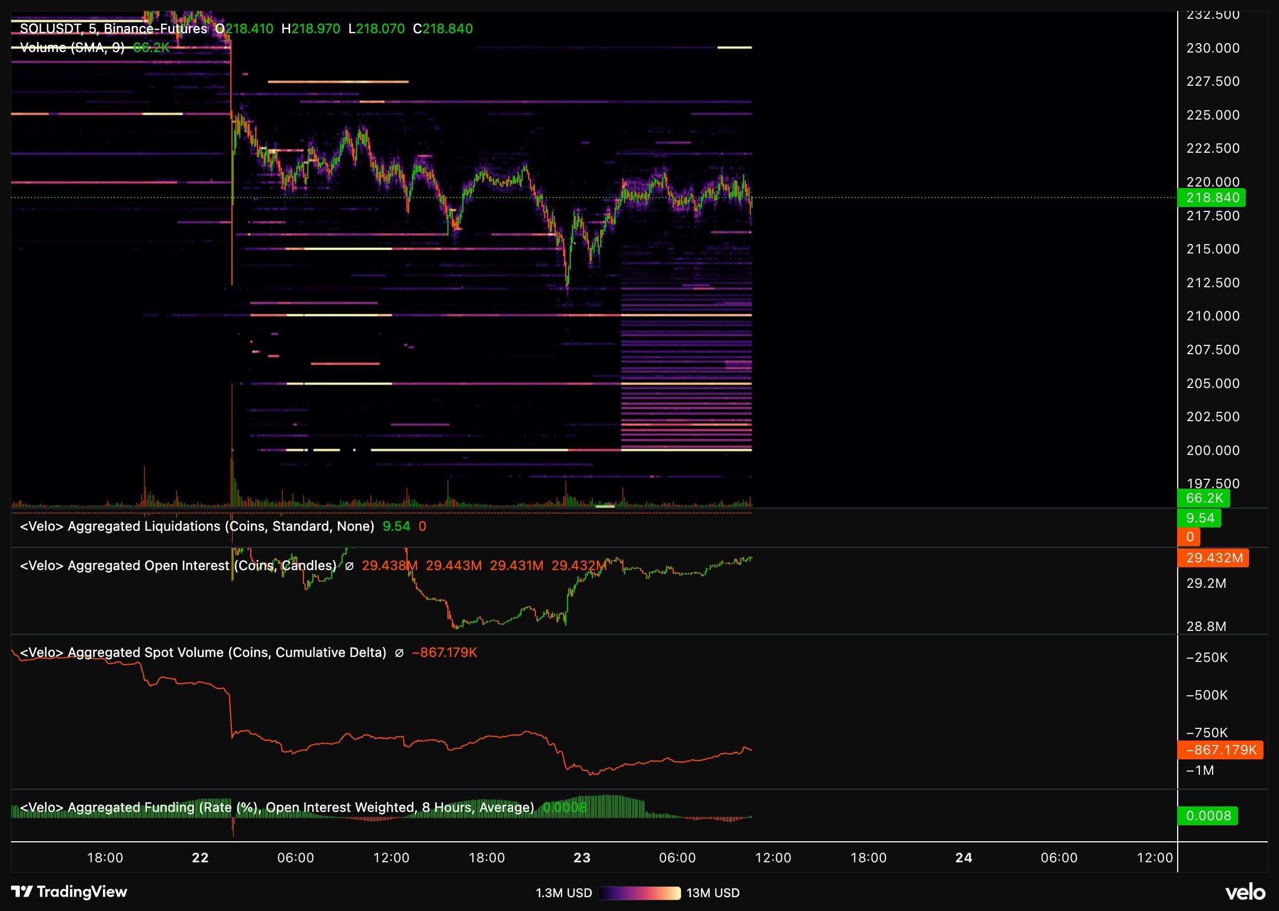Click the 23 date label on time axis
The height and width of the screenshot is (911, 1279).
(582, 858)
